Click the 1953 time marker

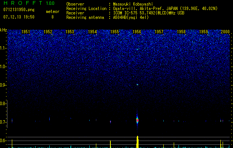70,32
